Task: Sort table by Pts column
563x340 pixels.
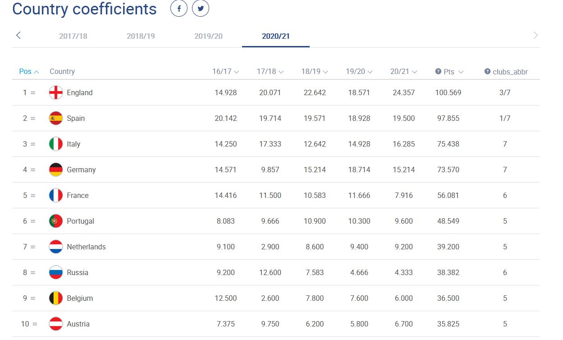Action: click(453, 71)
